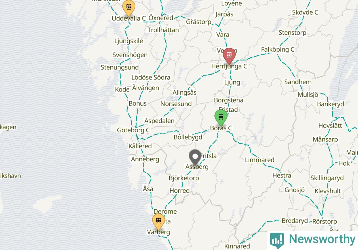Select the Skillingaryd map label
The image size is (358, 250).
(x=327, y=178)
